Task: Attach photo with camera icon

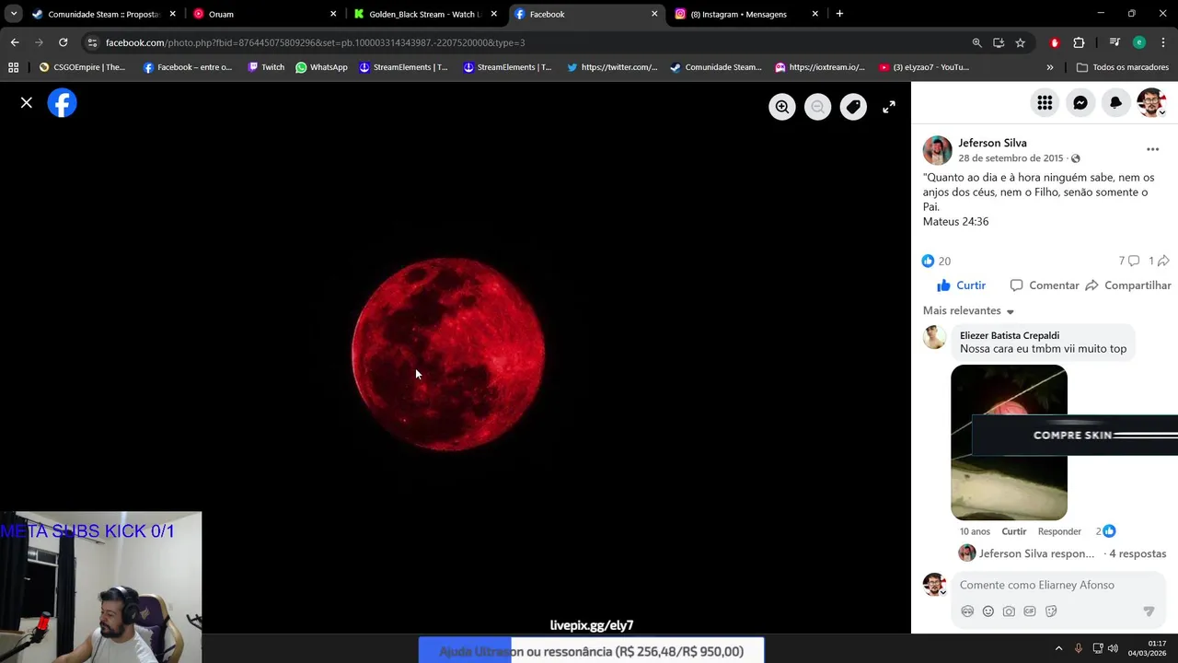Action: (x=1009, y=611)
